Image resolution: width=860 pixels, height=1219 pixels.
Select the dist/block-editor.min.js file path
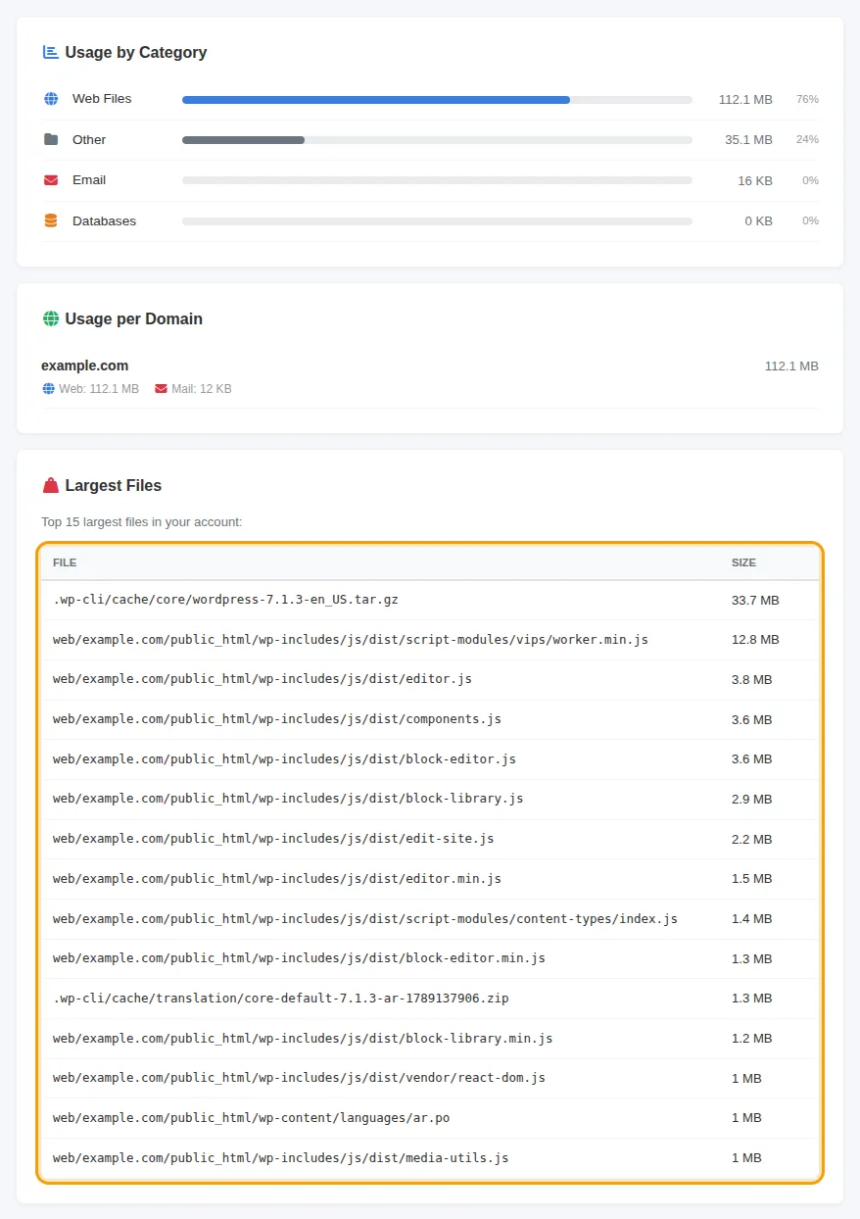pyautogui.click(x=299, y=958)
